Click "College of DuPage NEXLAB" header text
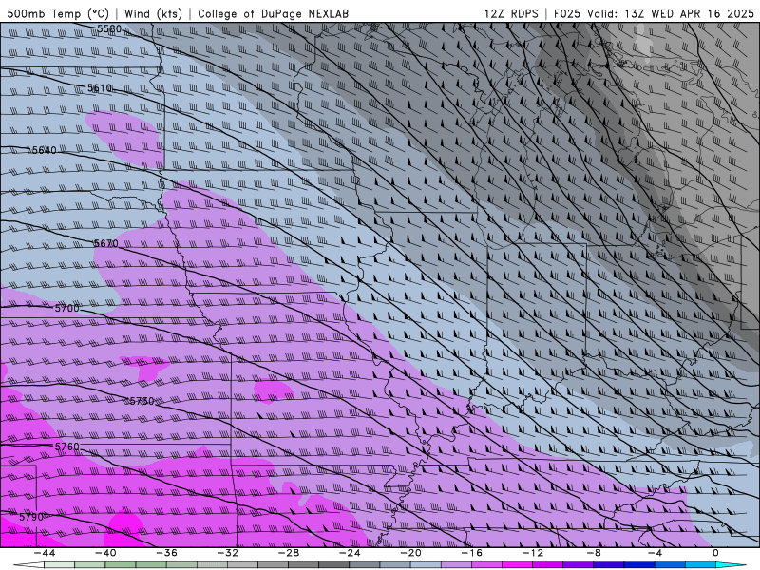The image size is (760, 570). pos(273,13)
